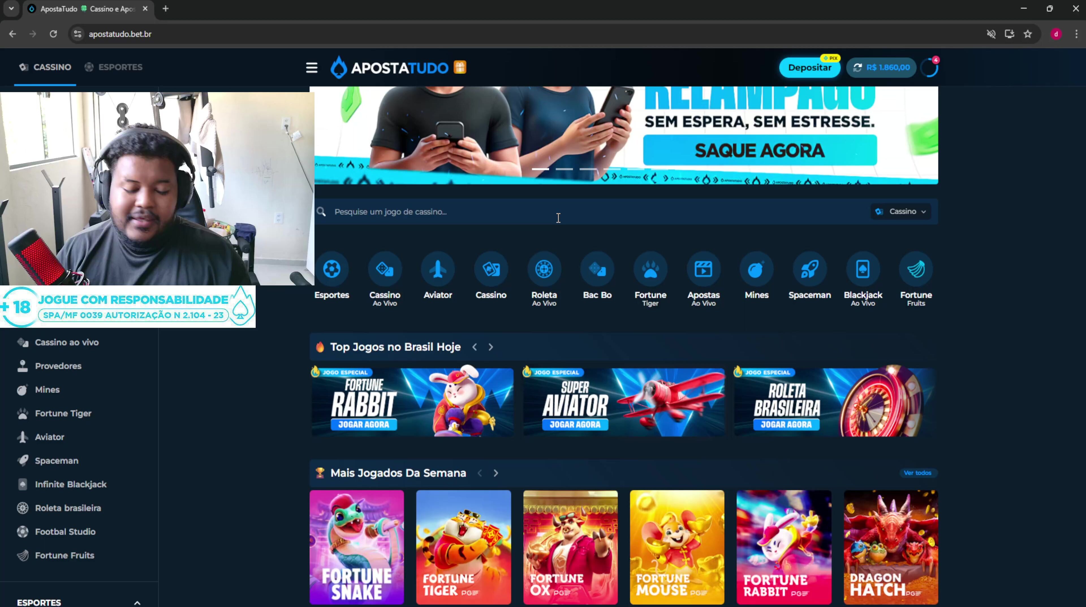Click the muted tab speaker icon
Image resolution: width=1086 pixels, height=607 pixels.
[991, 34]
